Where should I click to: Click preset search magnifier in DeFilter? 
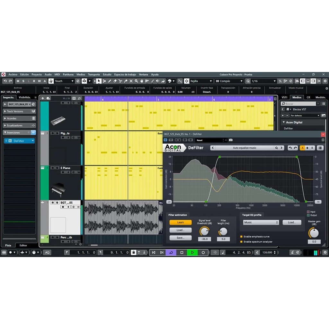click(x=276, y=148)
